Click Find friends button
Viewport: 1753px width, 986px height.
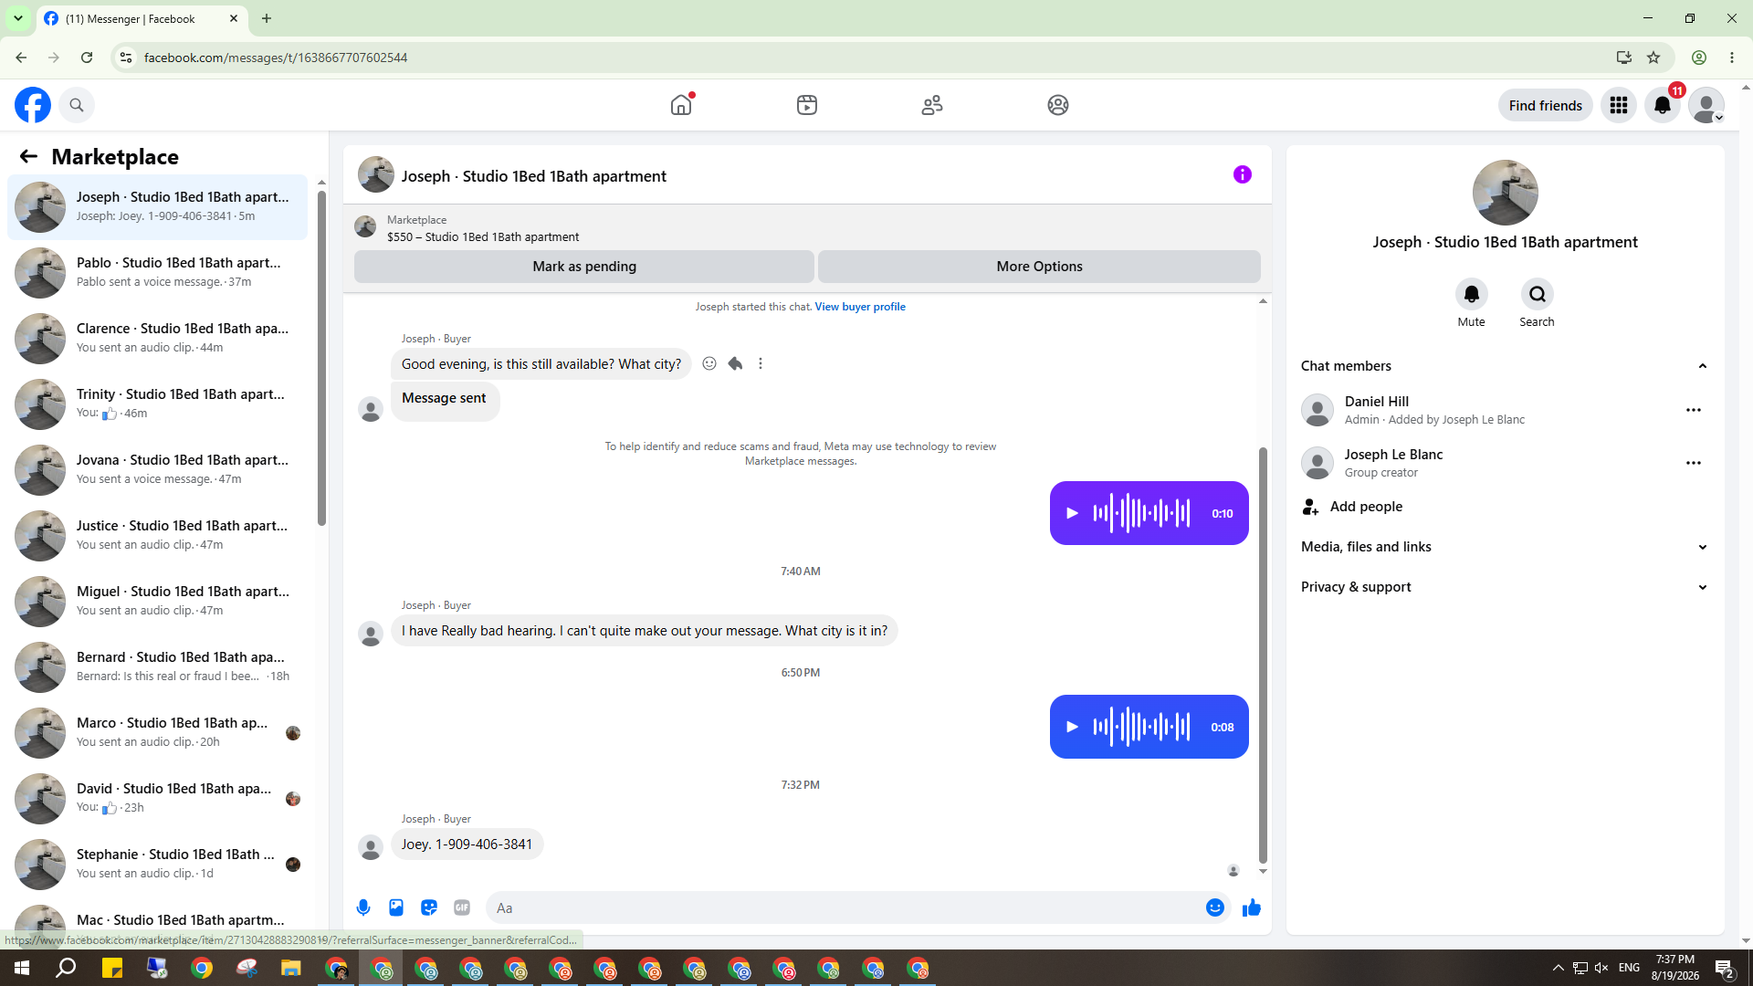pyautogui.click(x=1546, y=105)
